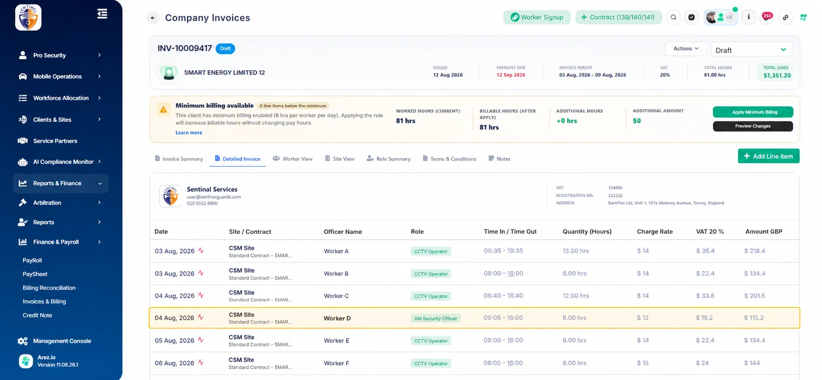Switch to the Notes tab
The image size is (822, 380).
point(500,159)
